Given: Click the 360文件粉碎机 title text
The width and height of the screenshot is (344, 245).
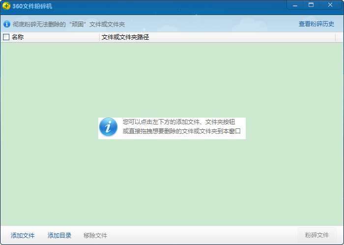Looking at the screenshot, I should pos(32,6).
